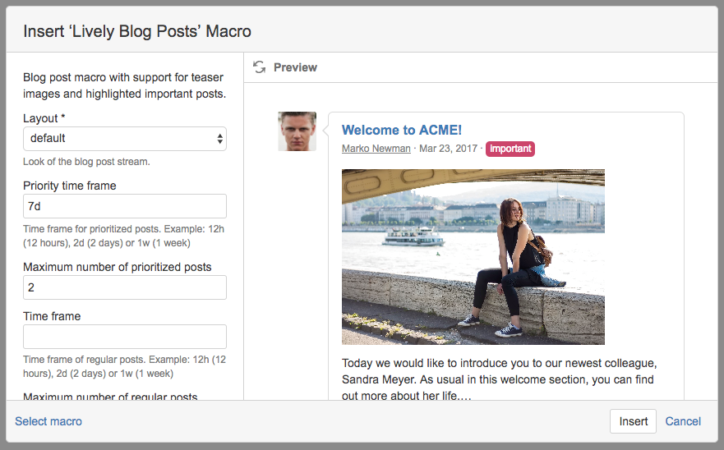
Task: Click the macro description text
Action: pyautogui.click(x=124, y=85)
